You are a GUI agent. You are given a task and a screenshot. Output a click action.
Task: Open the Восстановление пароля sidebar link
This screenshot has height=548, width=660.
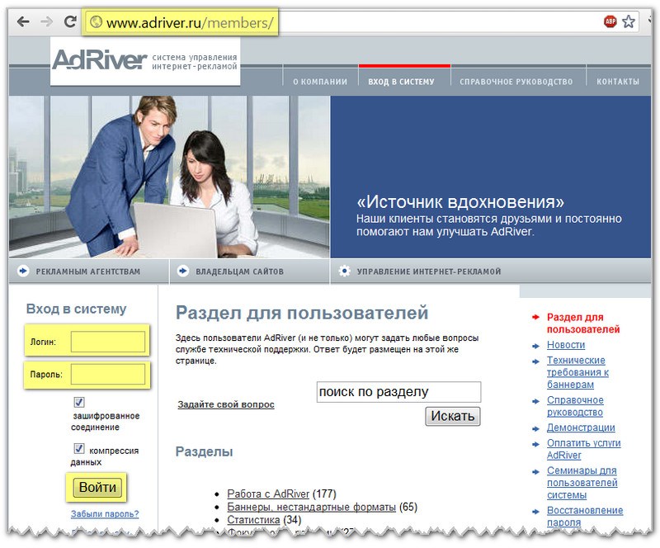tap(585, 516)
